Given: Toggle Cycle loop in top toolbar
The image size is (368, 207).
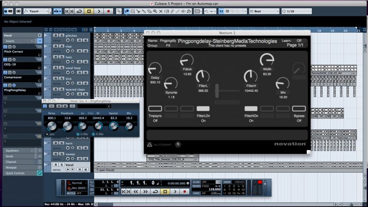Looking at the screenshot, I should click(x=79, y=11).
